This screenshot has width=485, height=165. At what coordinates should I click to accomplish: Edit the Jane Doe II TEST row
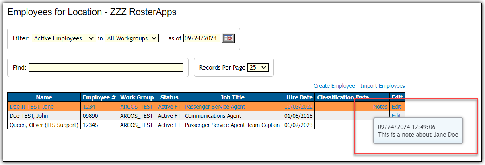396,107
